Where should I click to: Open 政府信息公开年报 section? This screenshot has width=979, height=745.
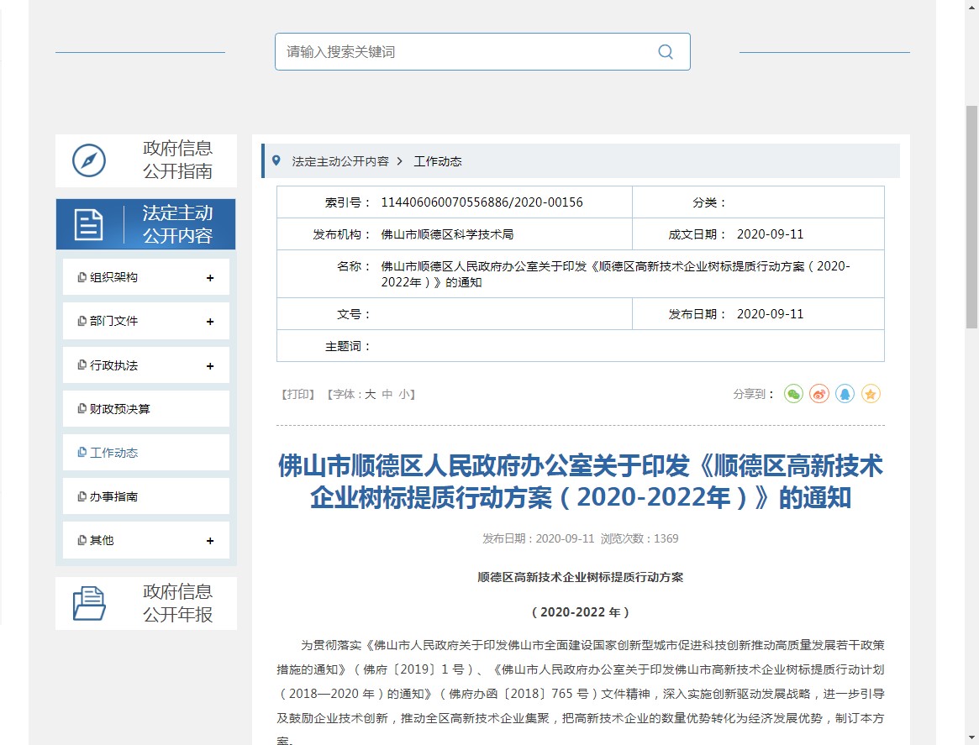pos(146,603)
